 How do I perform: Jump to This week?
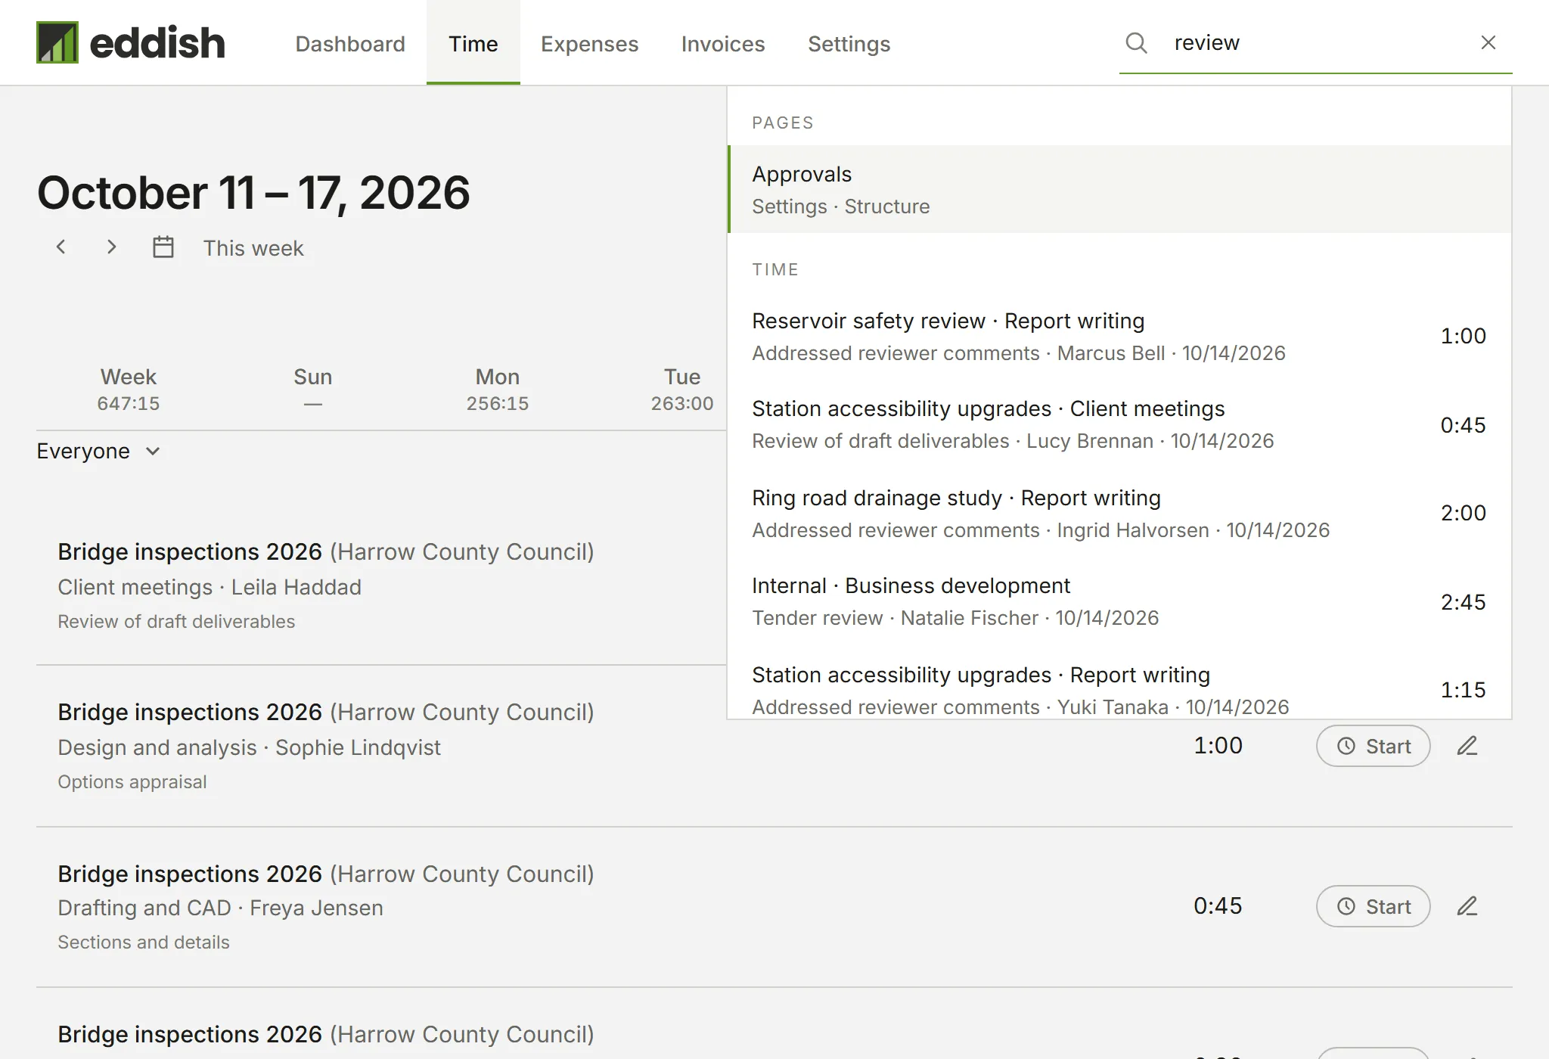click(253, 248)
